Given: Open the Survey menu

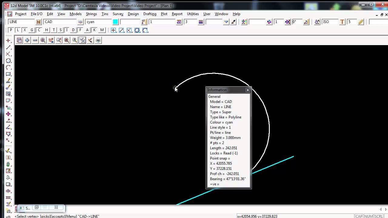Looking at the screenshot, I should [x=118, y=14].
